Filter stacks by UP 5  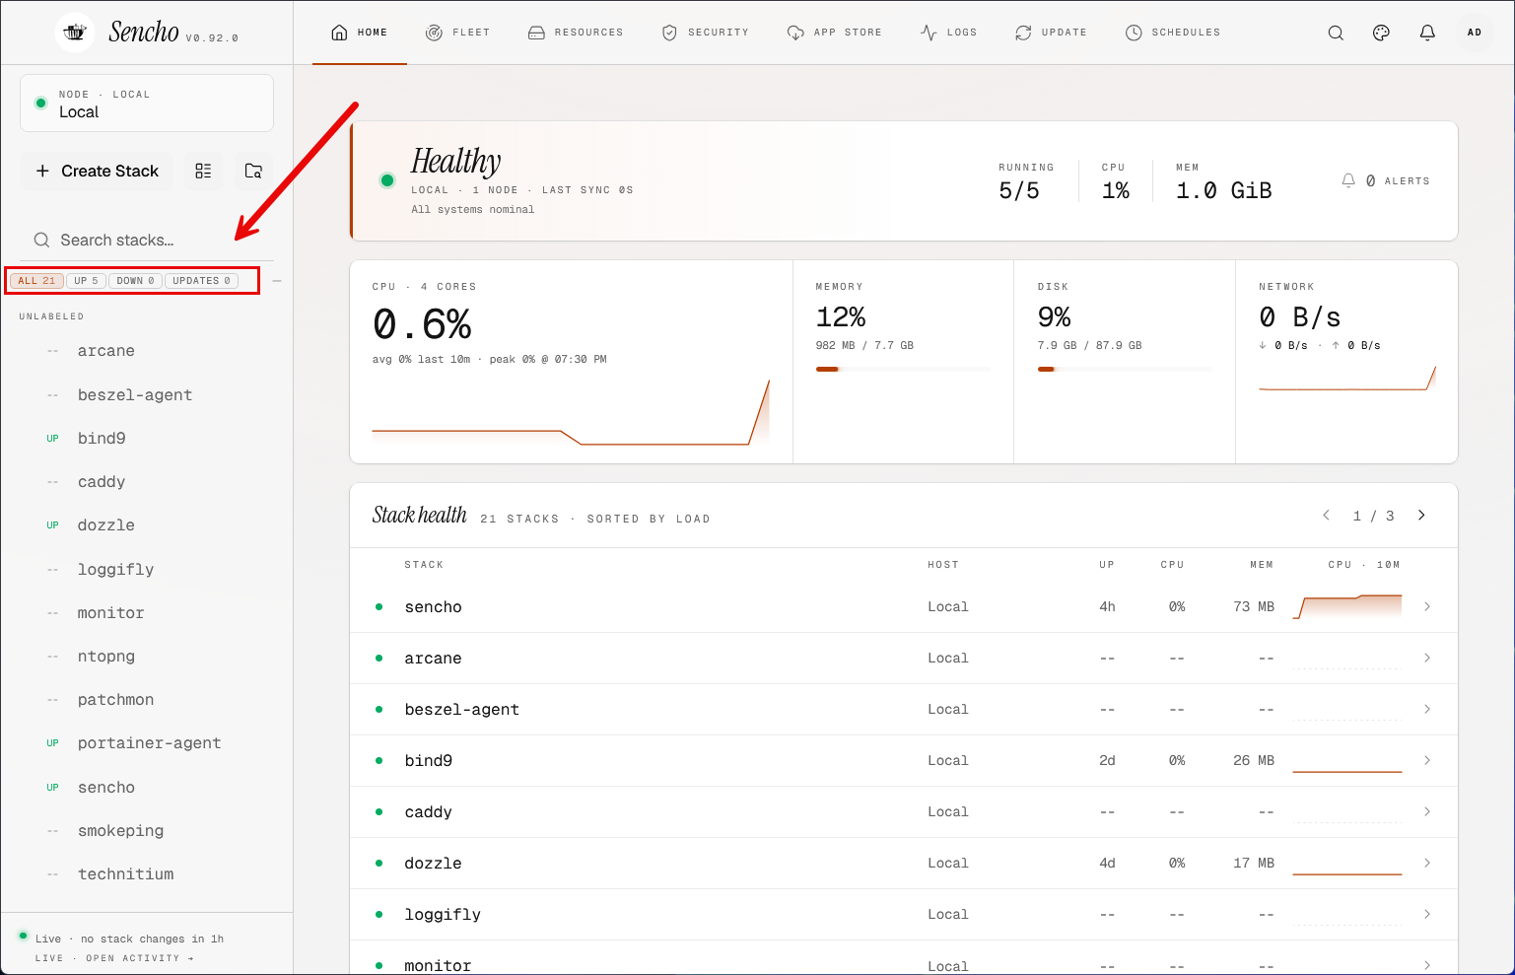[86, 281]
